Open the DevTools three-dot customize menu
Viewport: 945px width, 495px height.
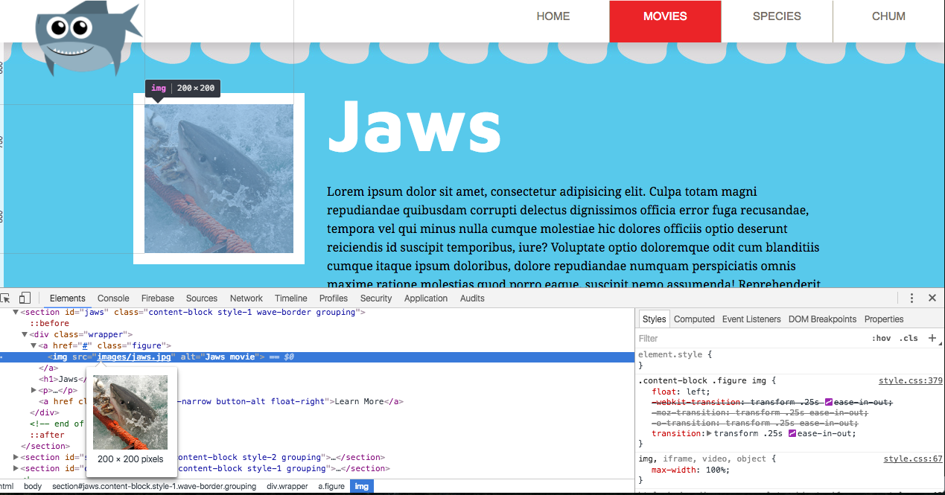pos(911,298)
